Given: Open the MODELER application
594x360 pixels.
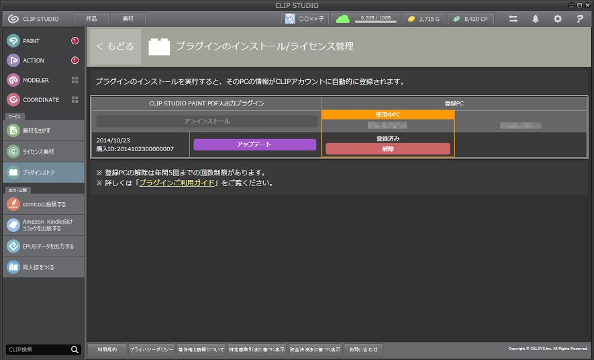Looking at the screenshot, I should click(x=28, y=80).
